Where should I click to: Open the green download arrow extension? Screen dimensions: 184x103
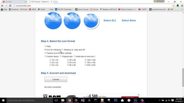click(178, 6)
